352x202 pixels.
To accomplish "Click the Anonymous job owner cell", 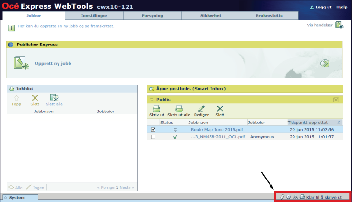I will [262, 137].
